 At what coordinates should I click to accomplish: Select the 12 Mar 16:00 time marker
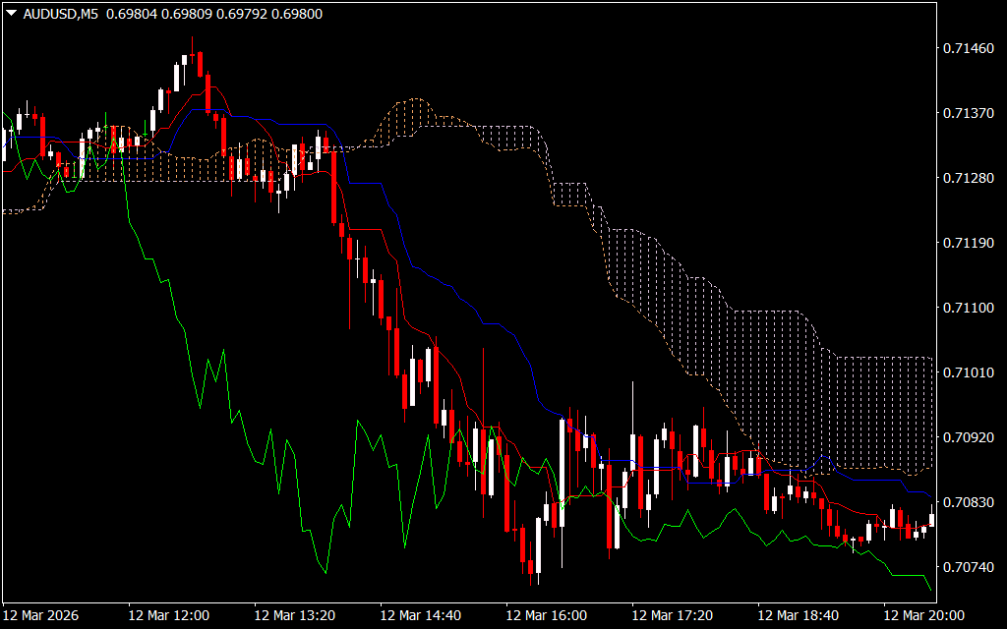pos(546,615)
